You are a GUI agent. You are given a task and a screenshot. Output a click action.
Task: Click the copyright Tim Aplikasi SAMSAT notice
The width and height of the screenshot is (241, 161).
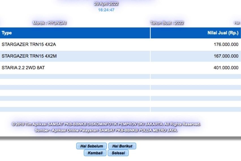[x=106, y=124]
